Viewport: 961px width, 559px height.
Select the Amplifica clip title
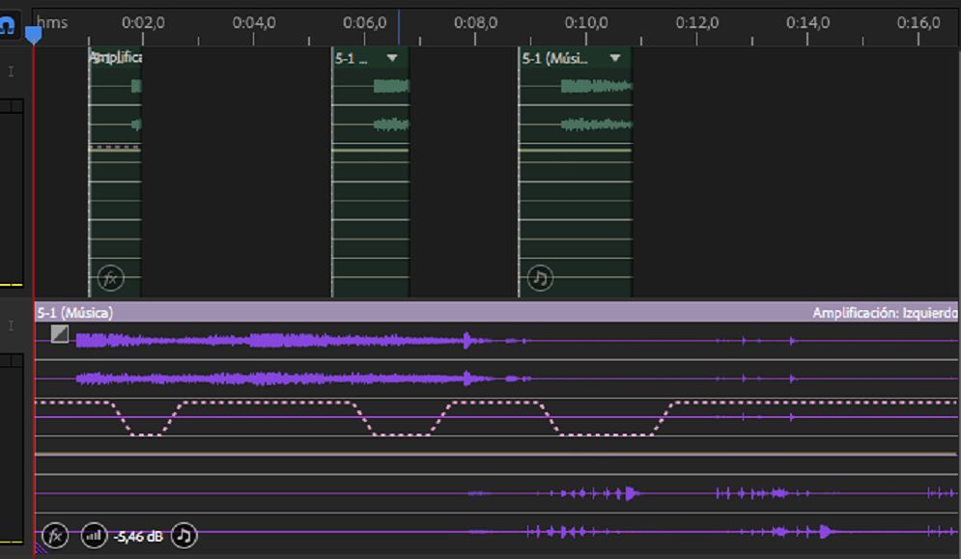coord(116,58)
